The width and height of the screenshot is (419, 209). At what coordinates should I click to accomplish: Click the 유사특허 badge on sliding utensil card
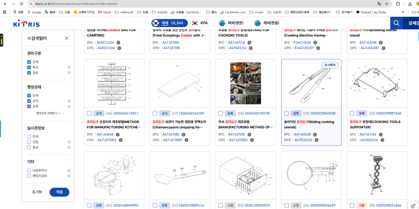tap(330, 65)
